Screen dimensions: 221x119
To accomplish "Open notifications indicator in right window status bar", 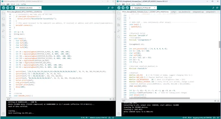I will (x=214, y=118).
